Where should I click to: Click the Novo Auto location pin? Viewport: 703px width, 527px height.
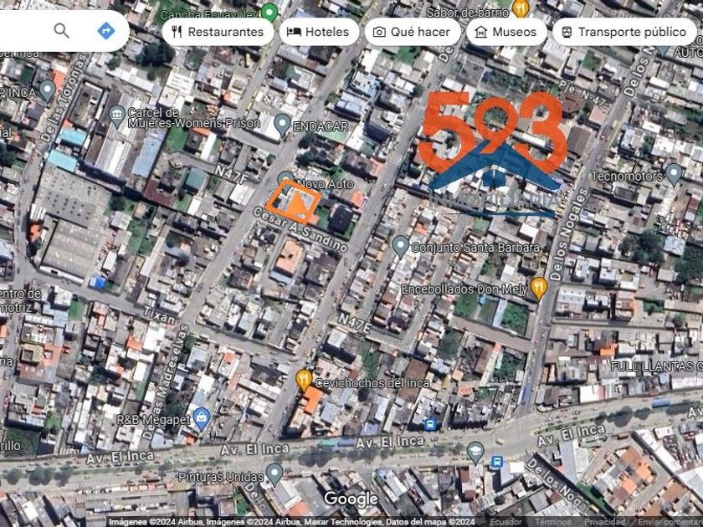[x=285, y=179]
